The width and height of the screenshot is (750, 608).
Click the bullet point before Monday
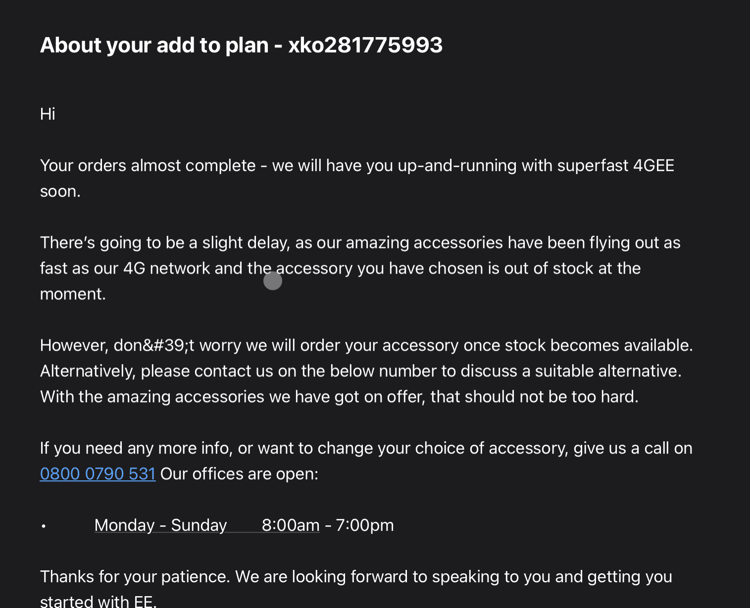coord(44,526)
